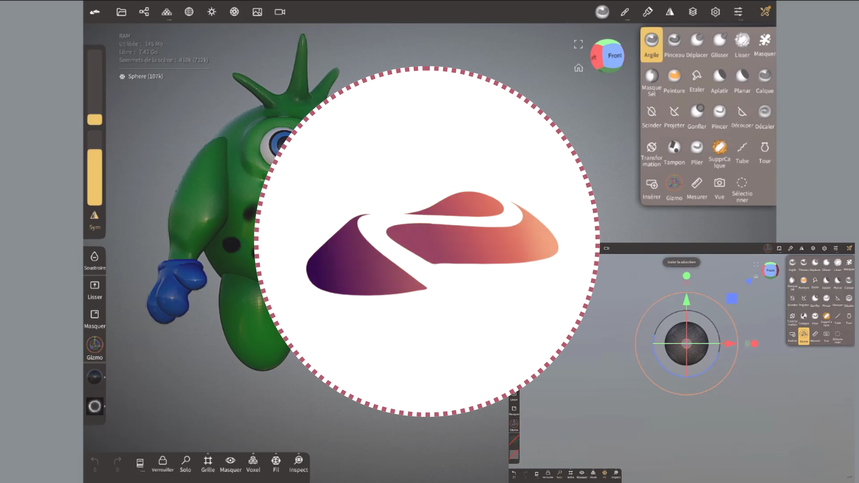The image size is (859, 483).
Task: Click the Voxel remesh button
Action: [x=253, y=464]
